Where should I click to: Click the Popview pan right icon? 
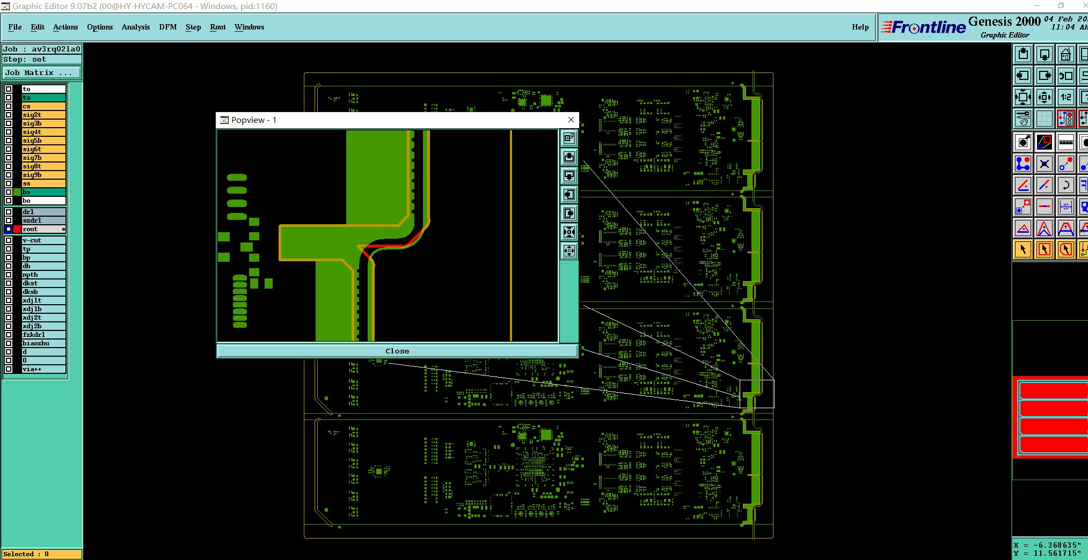click(569, 213)
